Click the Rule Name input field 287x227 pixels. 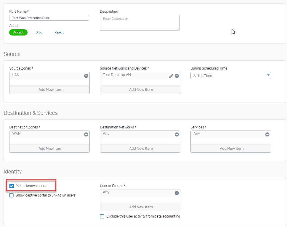pos(49,18)
